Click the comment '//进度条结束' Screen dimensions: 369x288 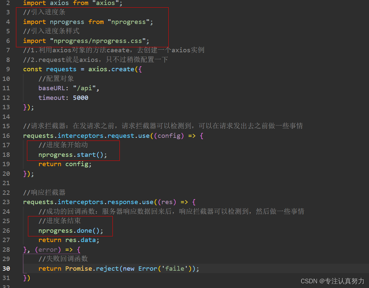click(60, 221)
